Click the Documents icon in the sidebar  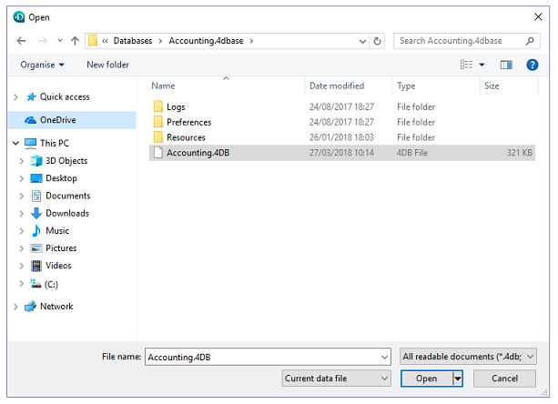(36, 196)
